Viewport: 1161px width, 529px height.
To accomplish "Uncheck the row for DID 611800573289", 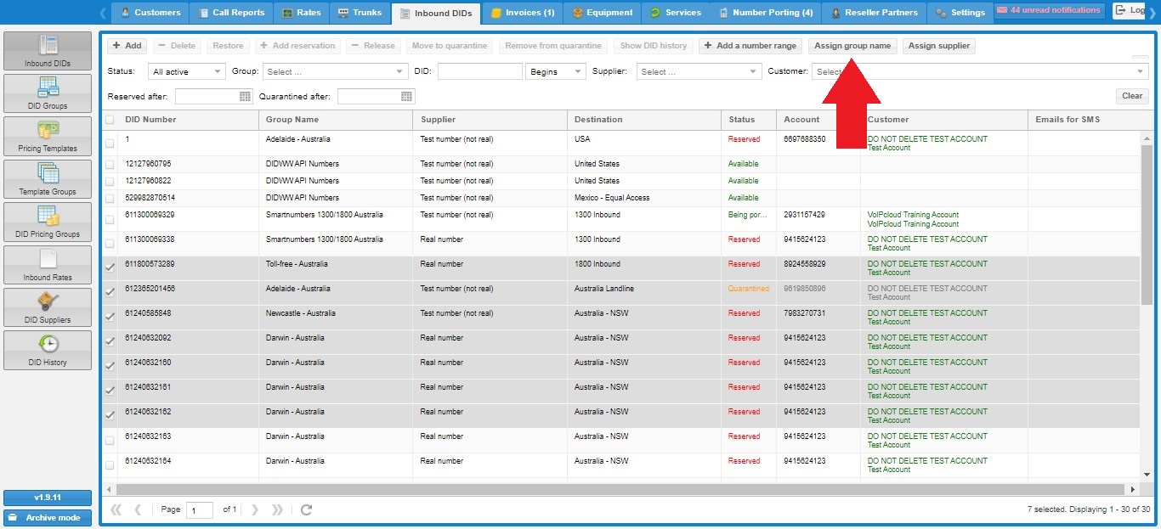I will pos(110,267).
